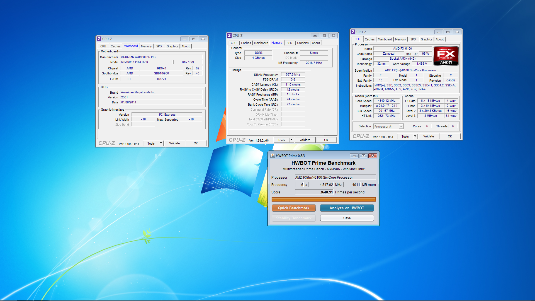Close the HWBOT Prime window
Viewport: 535px width, 301px height.
[x=373, y=156]
